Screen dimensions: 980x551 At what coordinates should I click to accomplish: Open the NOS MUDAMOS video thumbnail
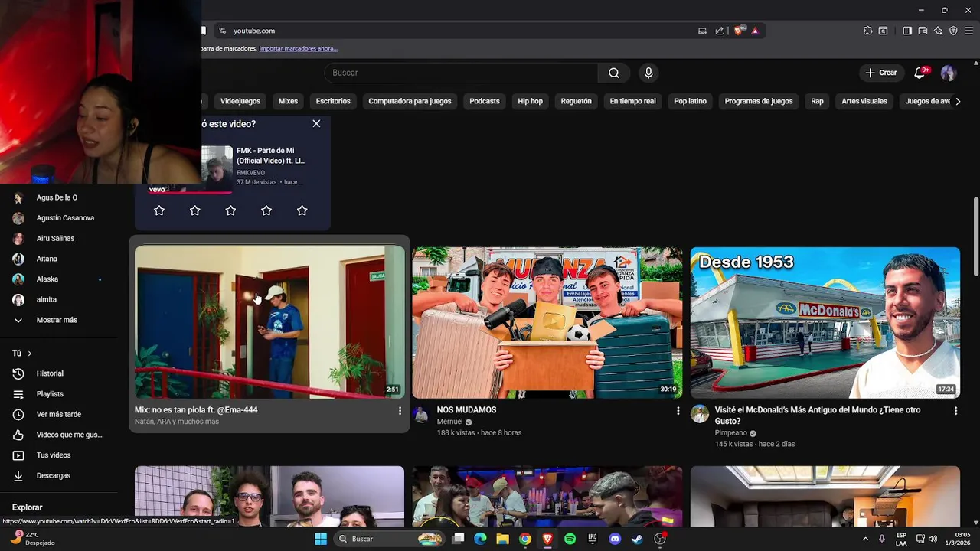pyautogui.click(x=547, y=322)
